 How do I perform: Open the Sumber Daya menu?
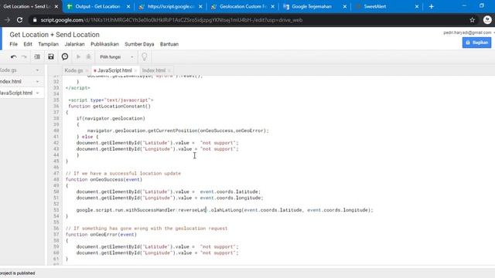pyautogui.click(x=139, y=44)
